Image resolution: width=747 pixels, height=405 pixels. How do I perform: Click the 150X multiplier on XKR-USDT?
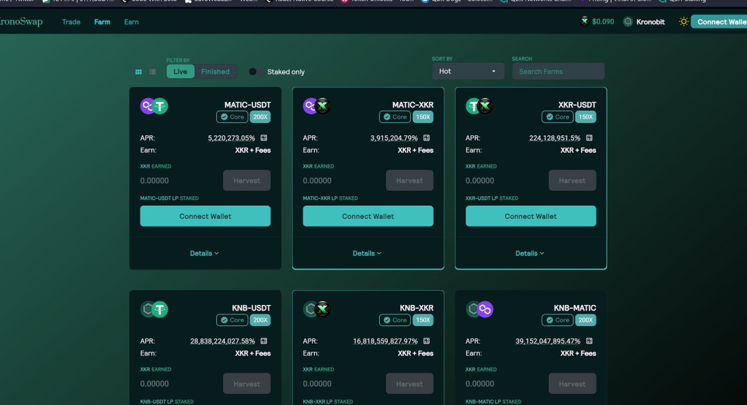[x=585, y=117]
